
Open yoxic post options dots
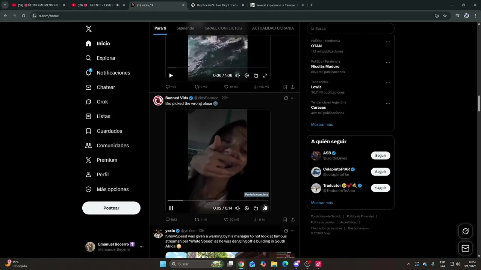(293, 231)
